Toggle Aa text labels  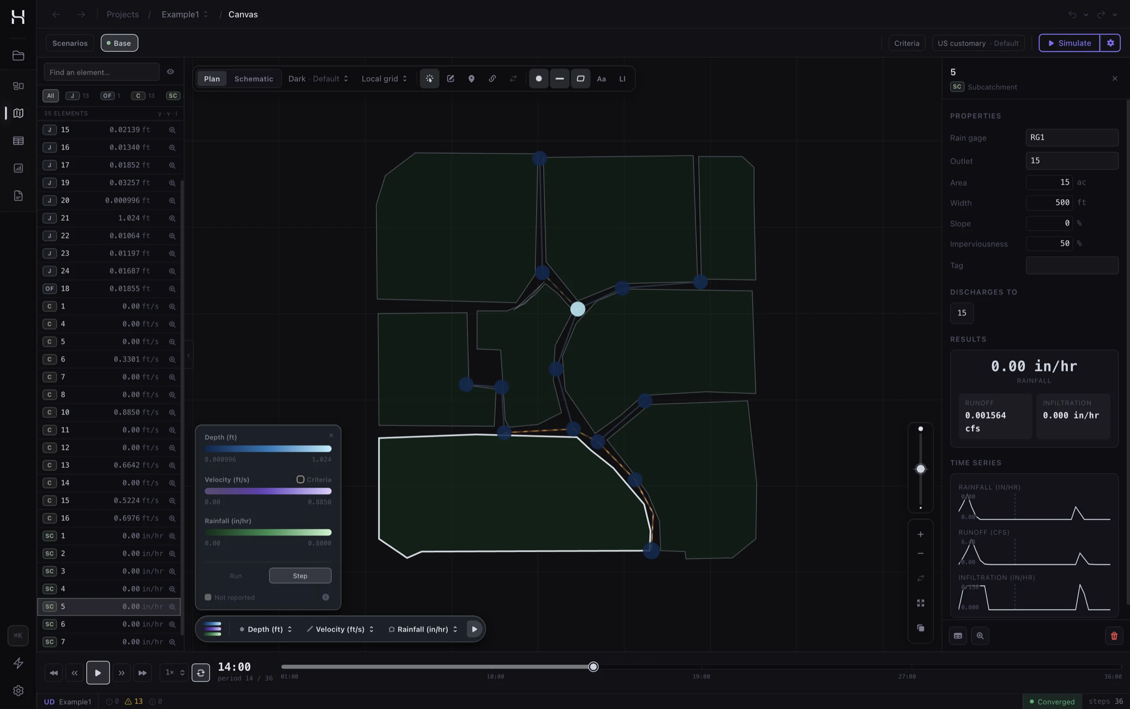point(601,79)
